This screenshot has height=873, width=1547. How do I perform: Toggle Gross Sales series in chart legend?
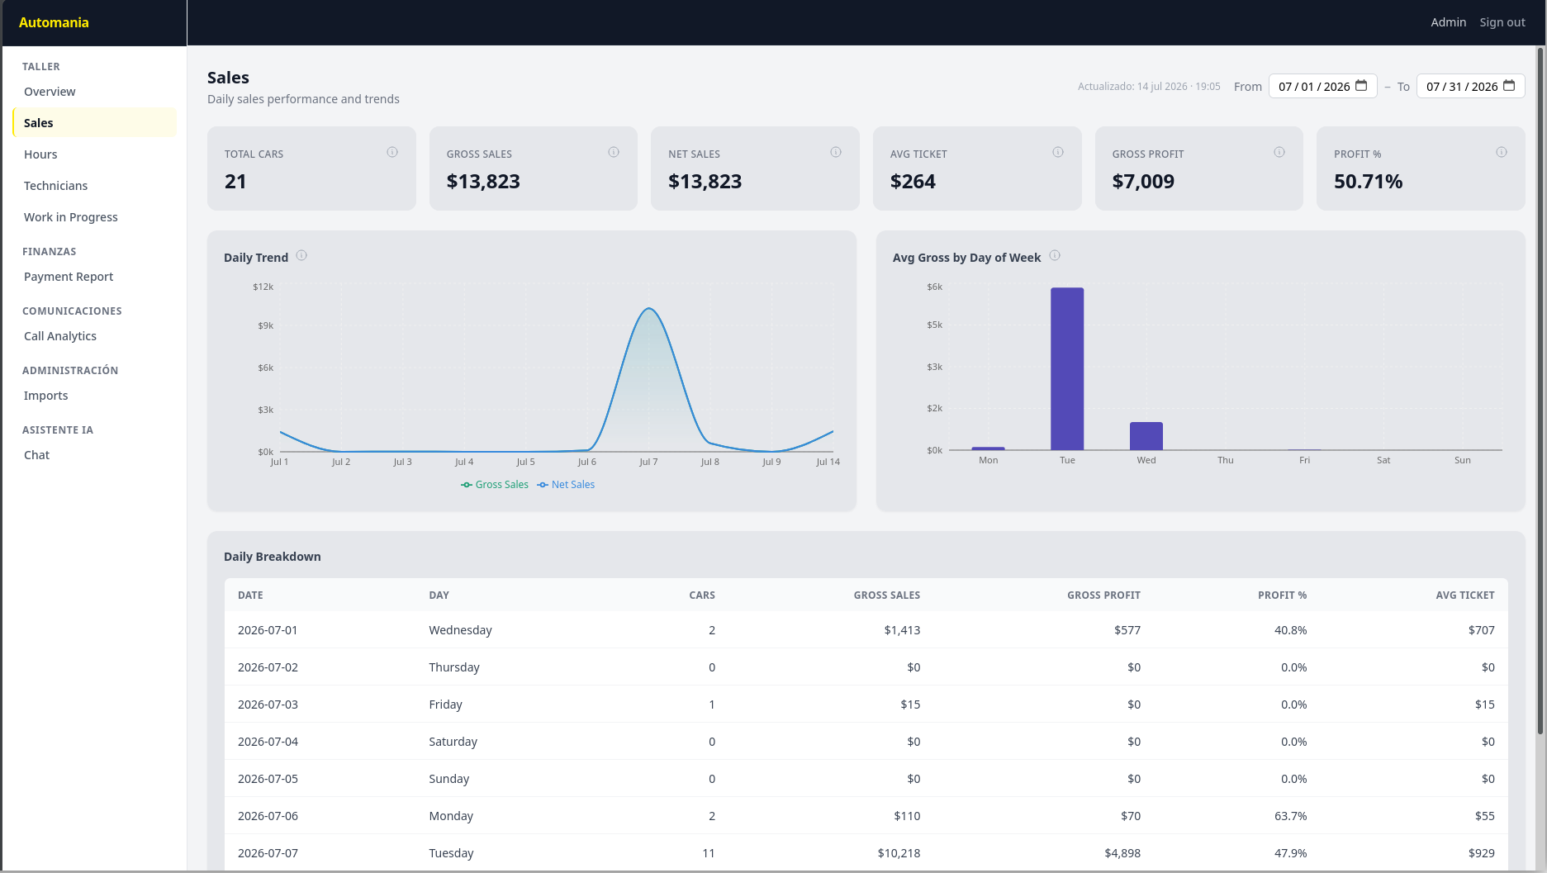tap(495, 485)
